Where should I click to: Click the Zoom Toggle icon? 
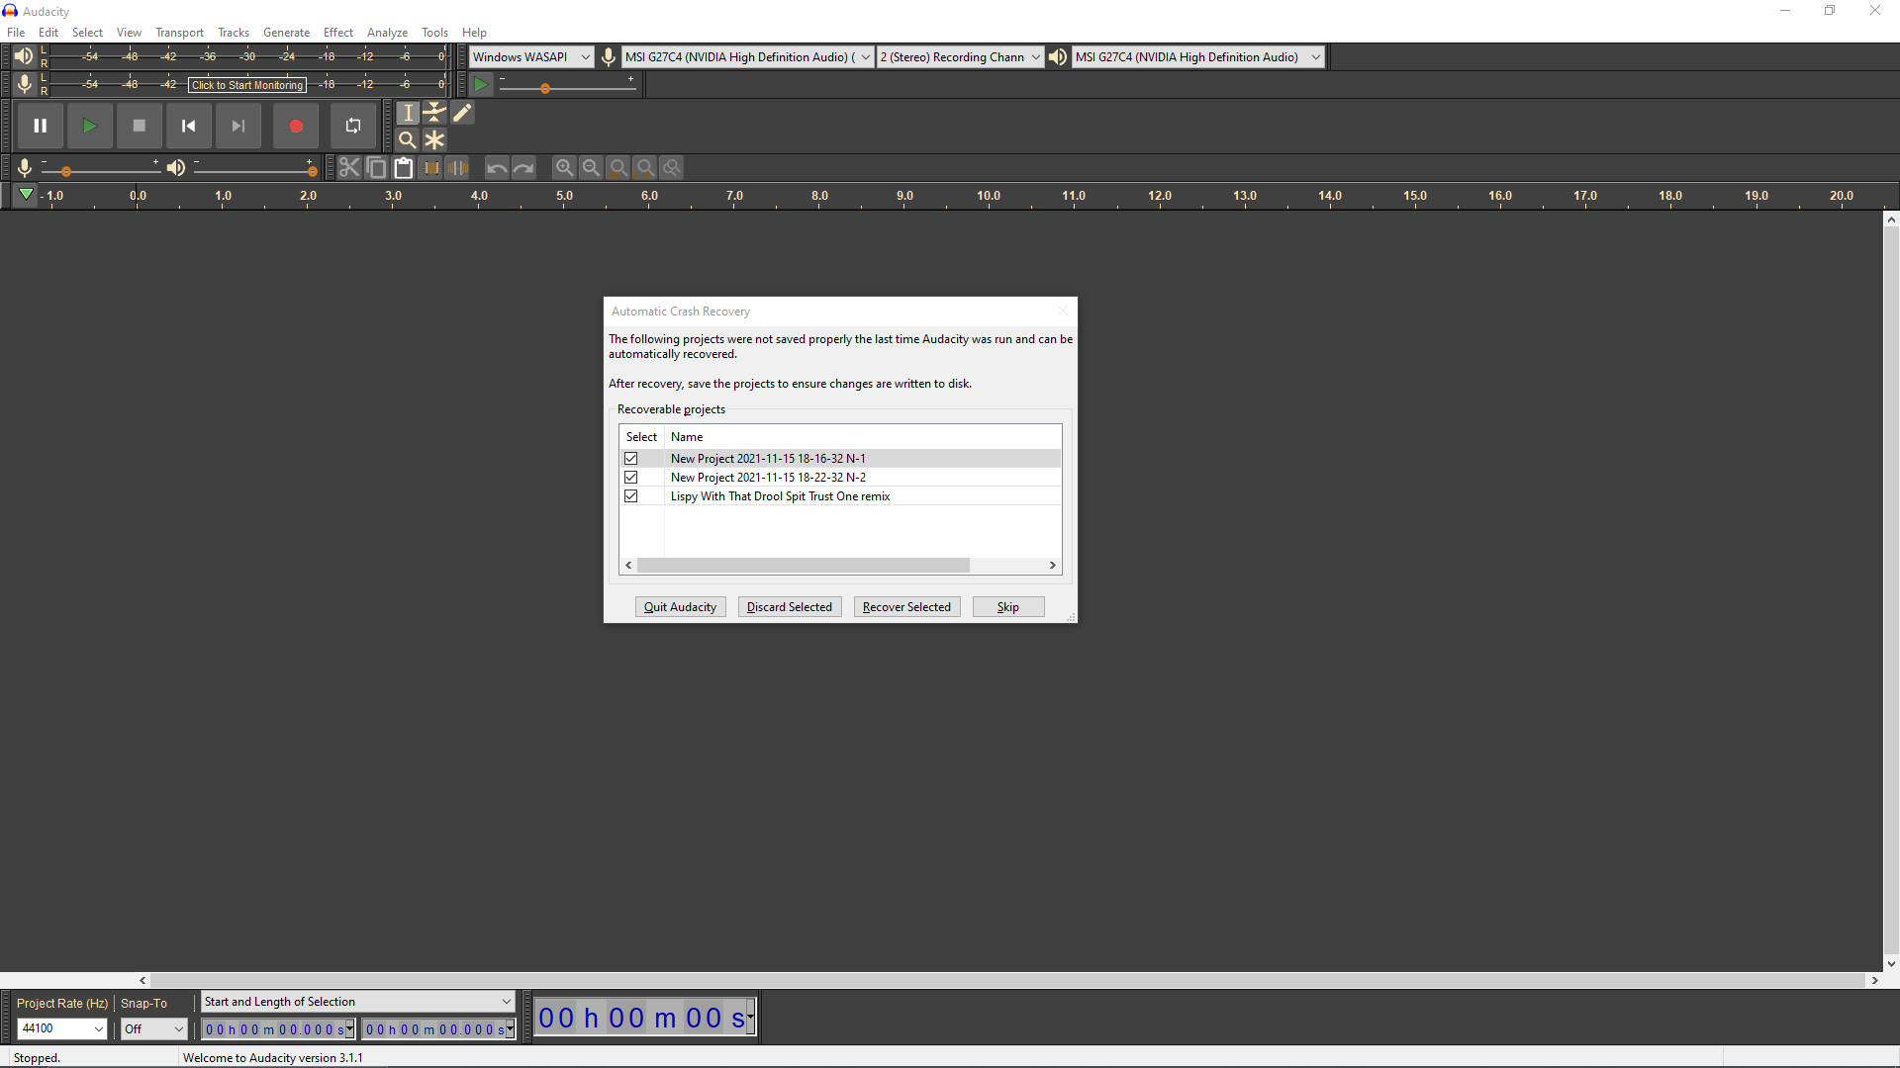[x=672, y=168]
